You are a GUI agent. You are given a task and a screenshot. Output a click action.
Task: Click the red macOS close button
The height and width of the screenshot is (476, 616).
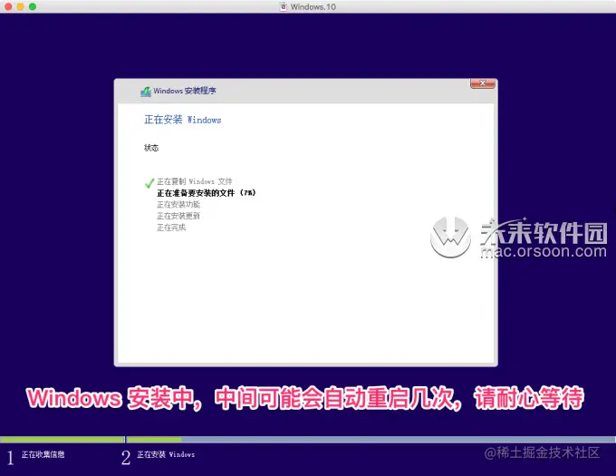coord(8,6)
